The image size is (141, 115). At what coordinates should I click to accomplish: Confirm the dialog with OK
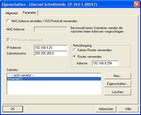point(13,109)
